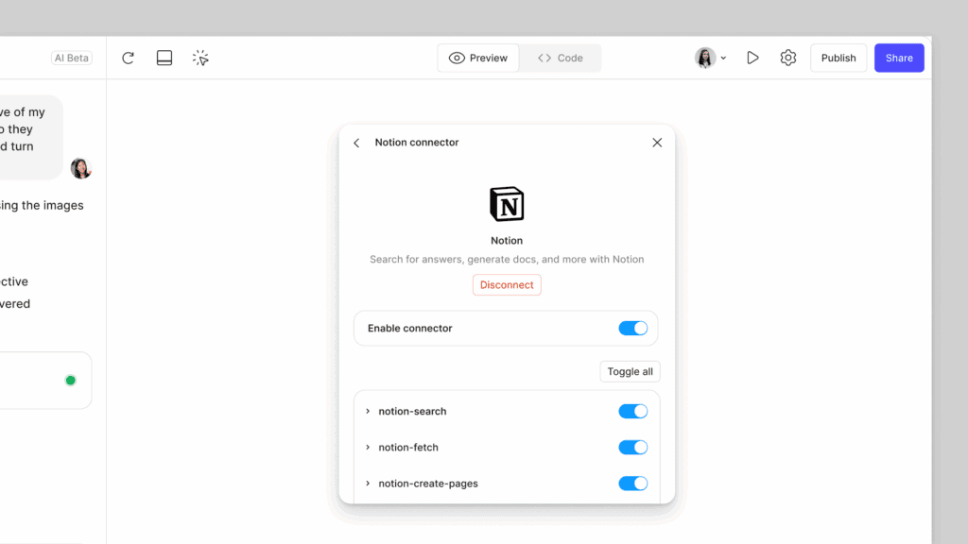Image resolution: width=968 pixels, height=544 pixels.
Task: Select the device frame icon in the toolbar
Action: click(x=164, y=58)
